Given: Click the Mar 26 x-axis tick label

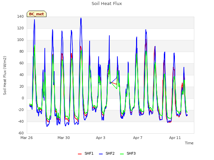Looking at the screenshot, I should 27,138.
